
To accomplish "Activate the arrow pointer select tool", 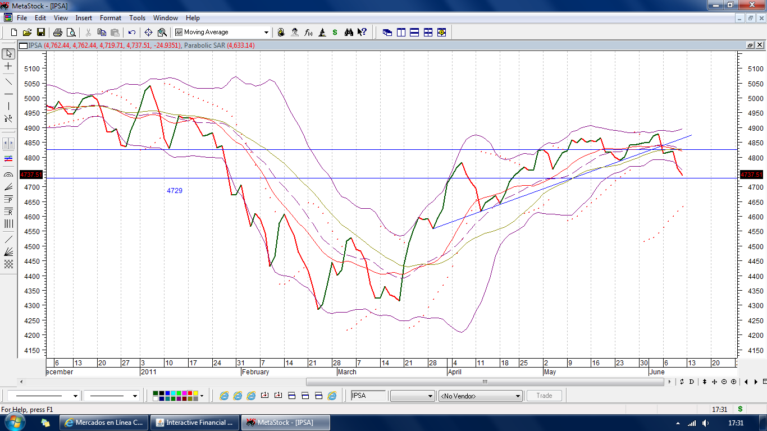I will click(x=8, y=54).
